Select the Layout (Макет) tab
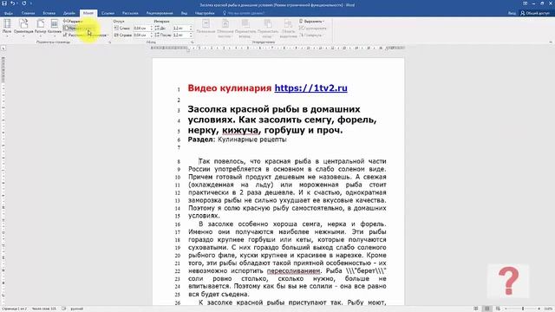This screenshot has width=555, height=312. (x=88, y=13)
